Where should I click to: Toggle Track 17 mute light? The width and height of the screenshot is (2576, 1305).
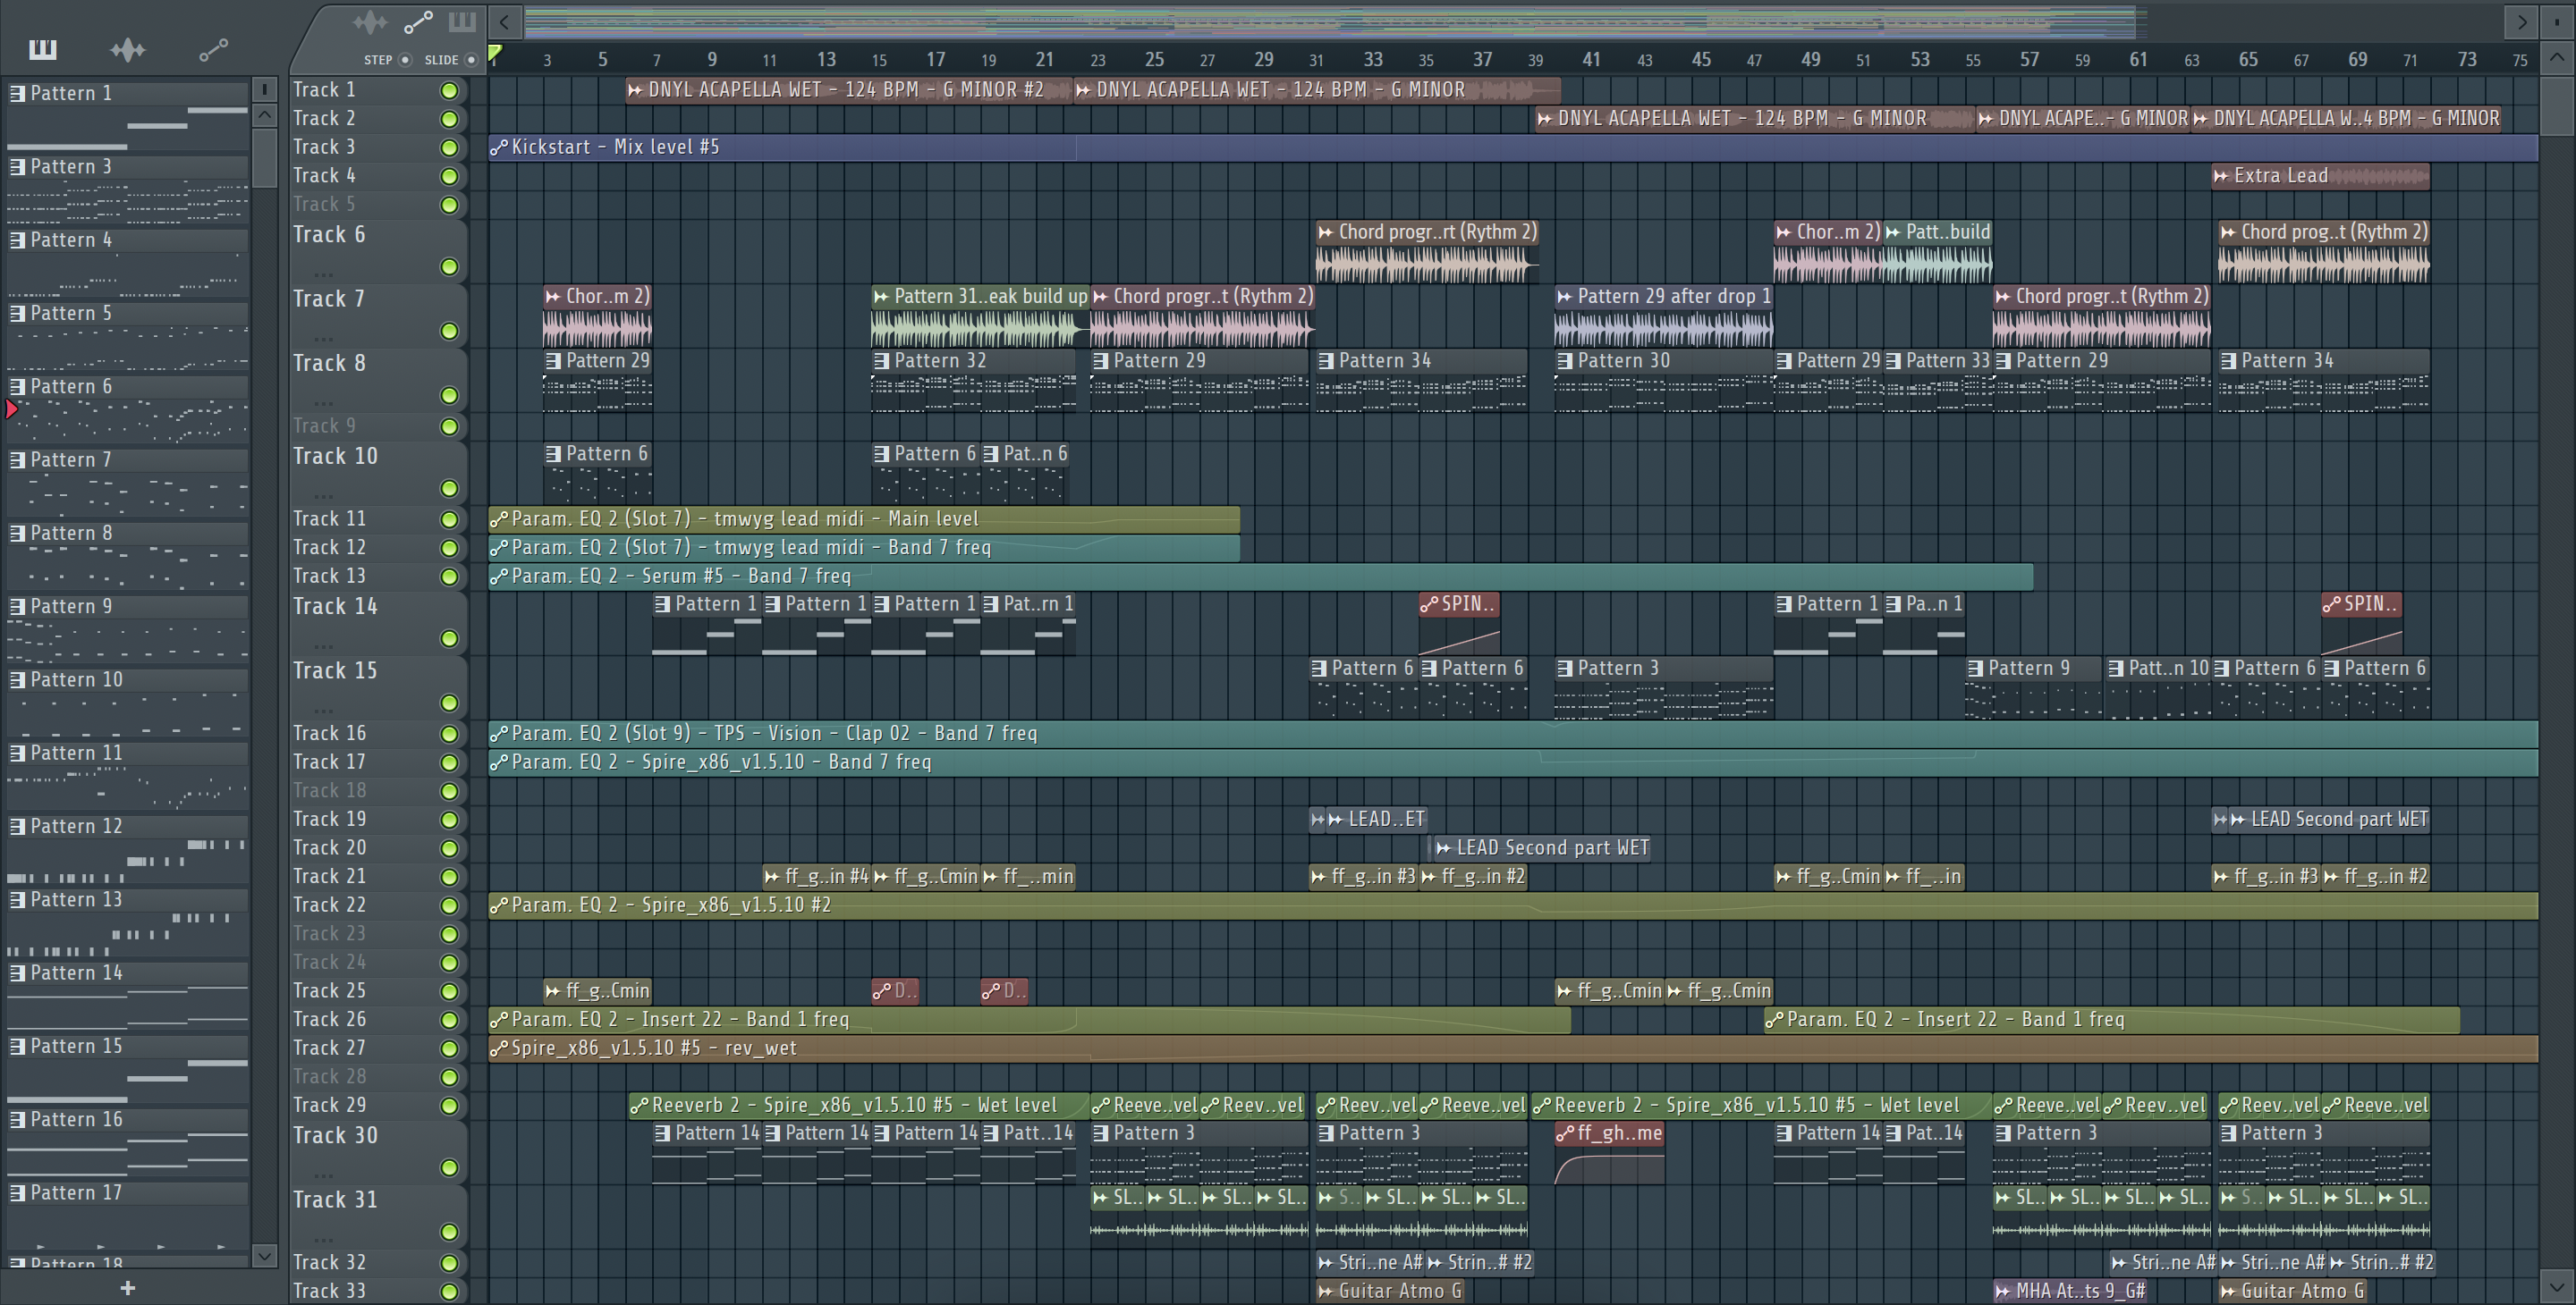[450, 762]
